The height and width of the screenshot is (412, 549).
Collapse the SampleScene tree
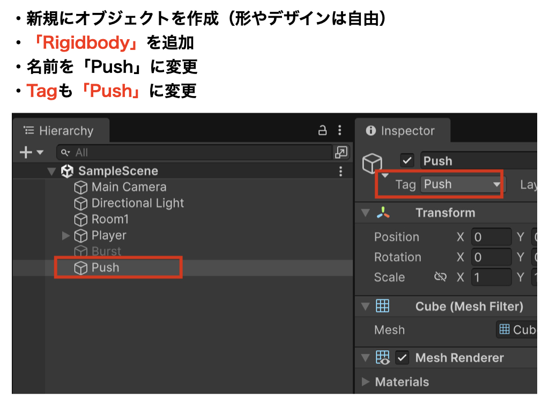click(x=51, y=172)
